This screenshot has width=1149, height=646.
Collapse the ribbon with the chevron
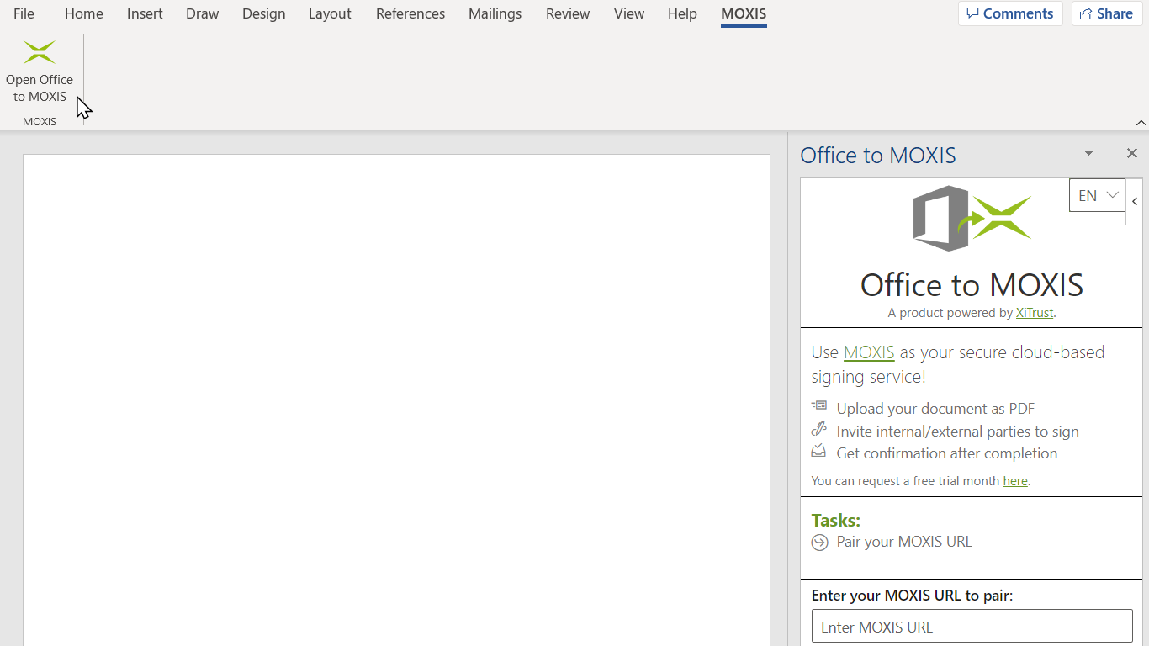(1141, 123)
